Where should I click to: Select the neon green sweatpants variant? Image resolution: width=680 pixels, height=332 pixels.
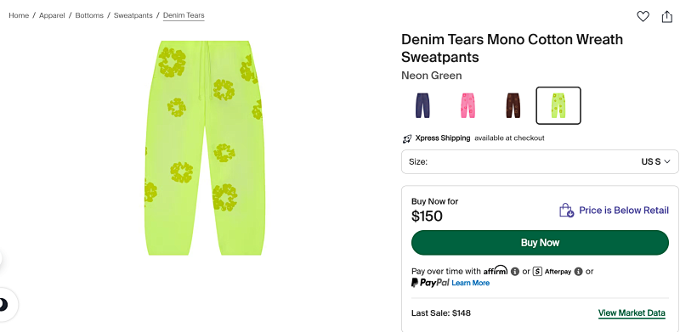pyautogui.click(x=558, y=105)
